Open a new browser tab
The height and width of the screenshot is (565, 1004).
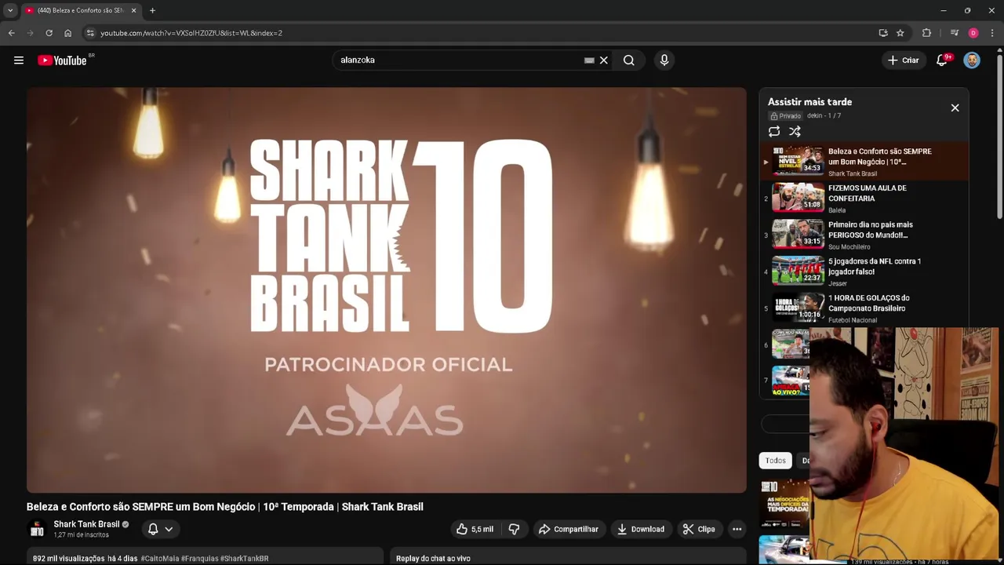pos(152,10)
